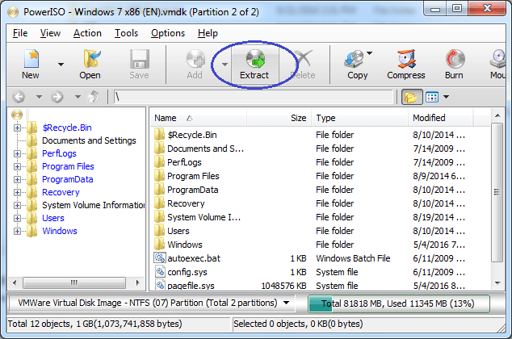Click the file list vertical scrollbar thumb

pyautogui.click(x=497, y=192)
